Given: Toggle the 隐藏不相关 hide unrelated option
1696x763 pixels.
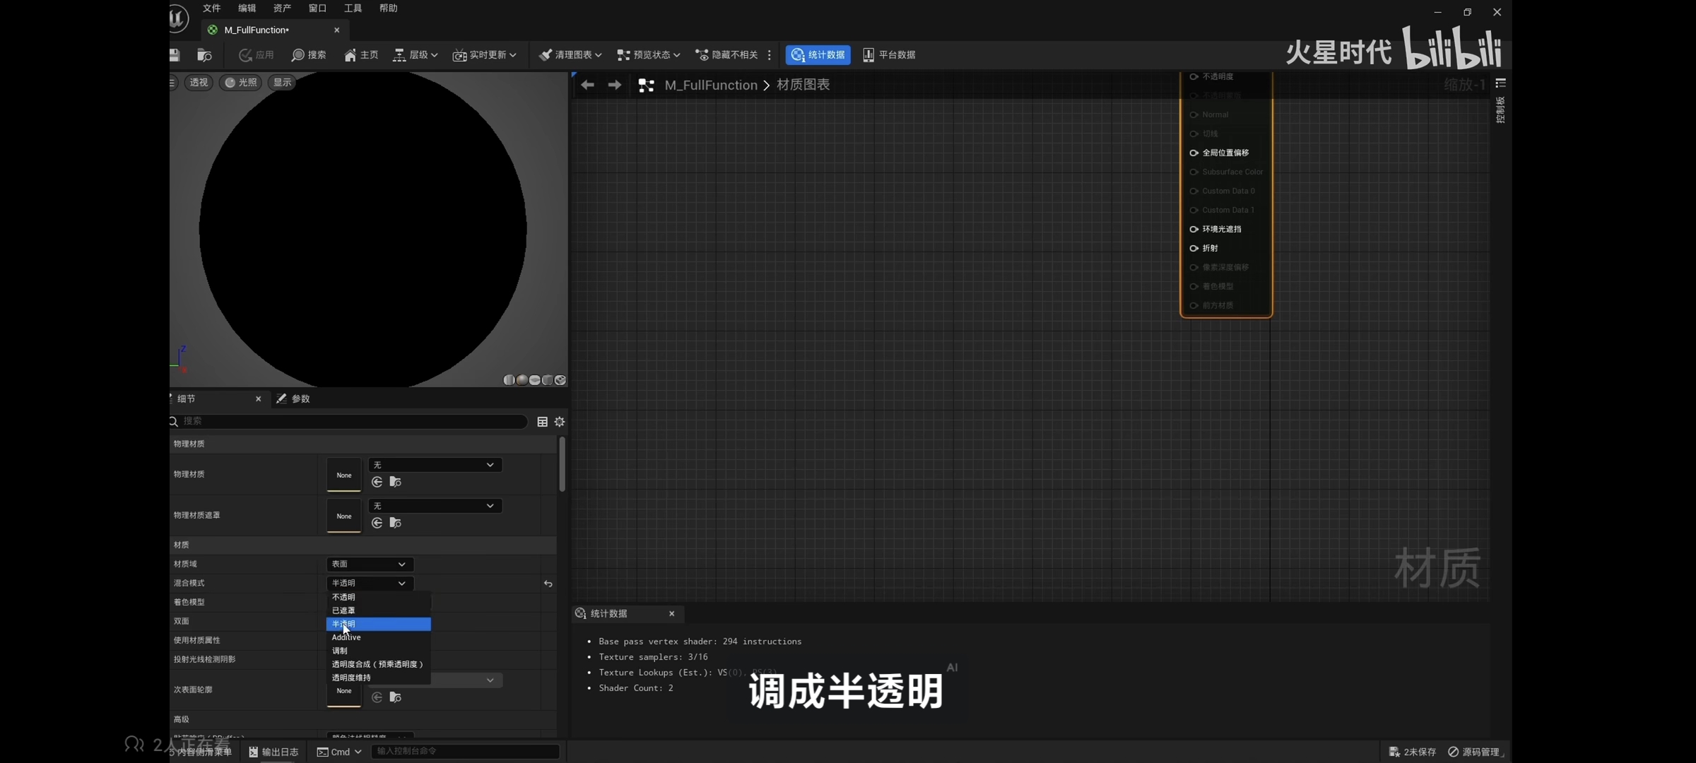Looking at the screenshot, I should point(726,54).
